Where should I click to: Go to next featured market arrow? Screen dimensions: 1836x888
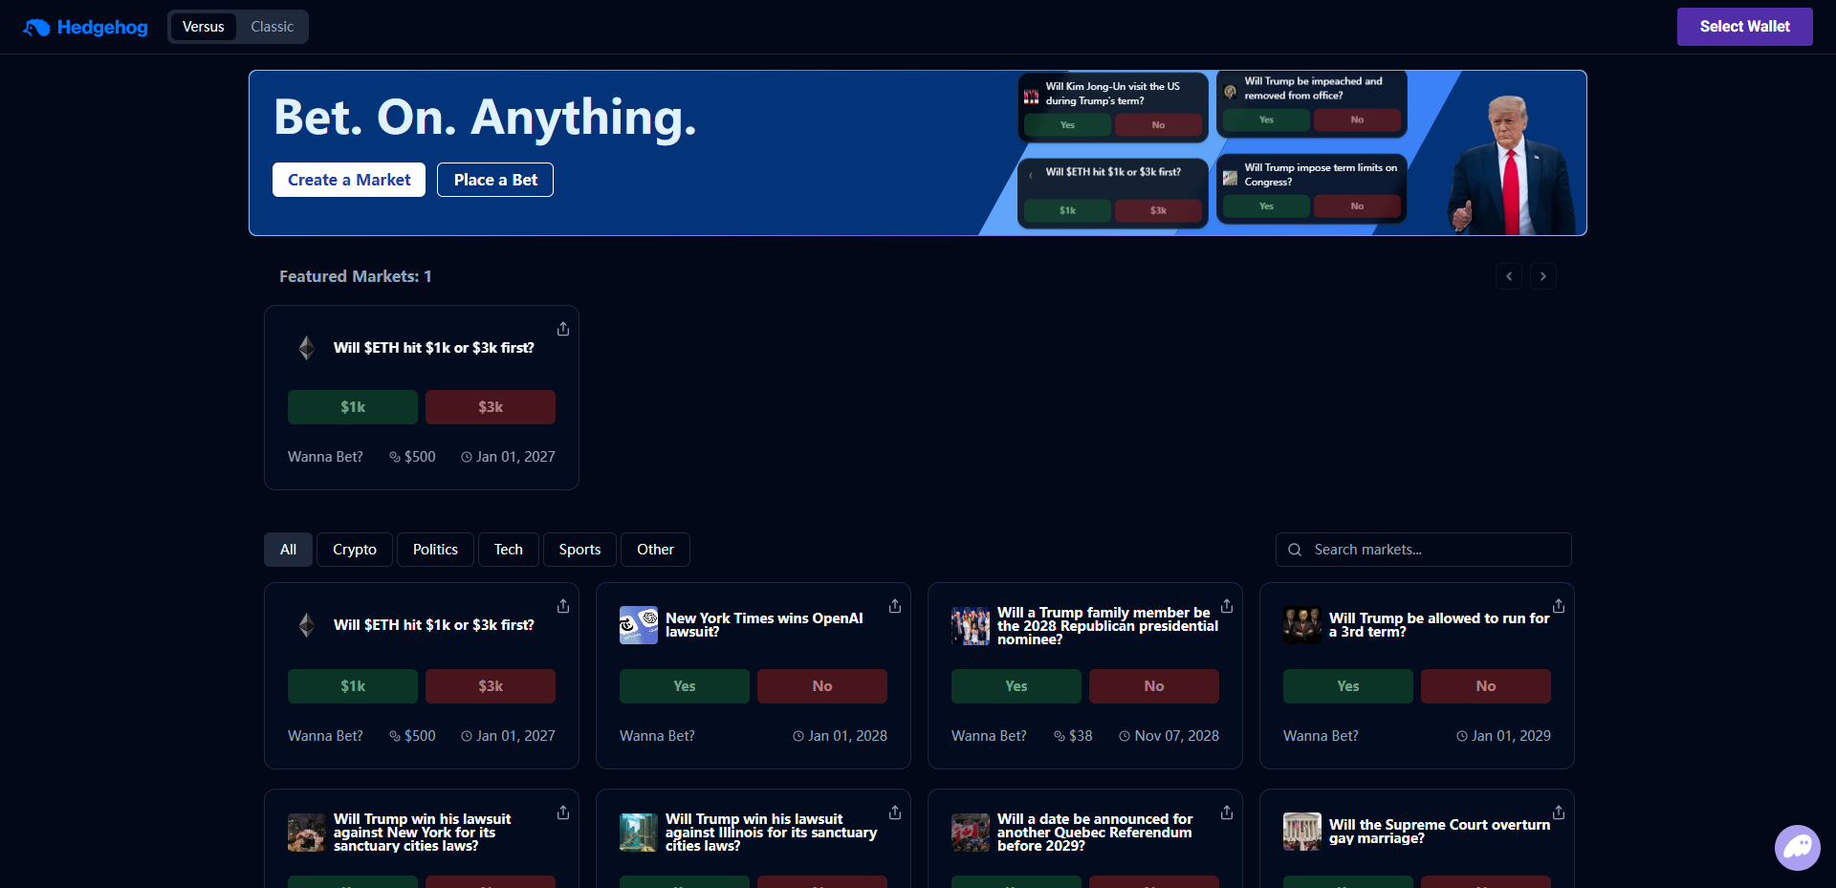(x=1542, y=276)
